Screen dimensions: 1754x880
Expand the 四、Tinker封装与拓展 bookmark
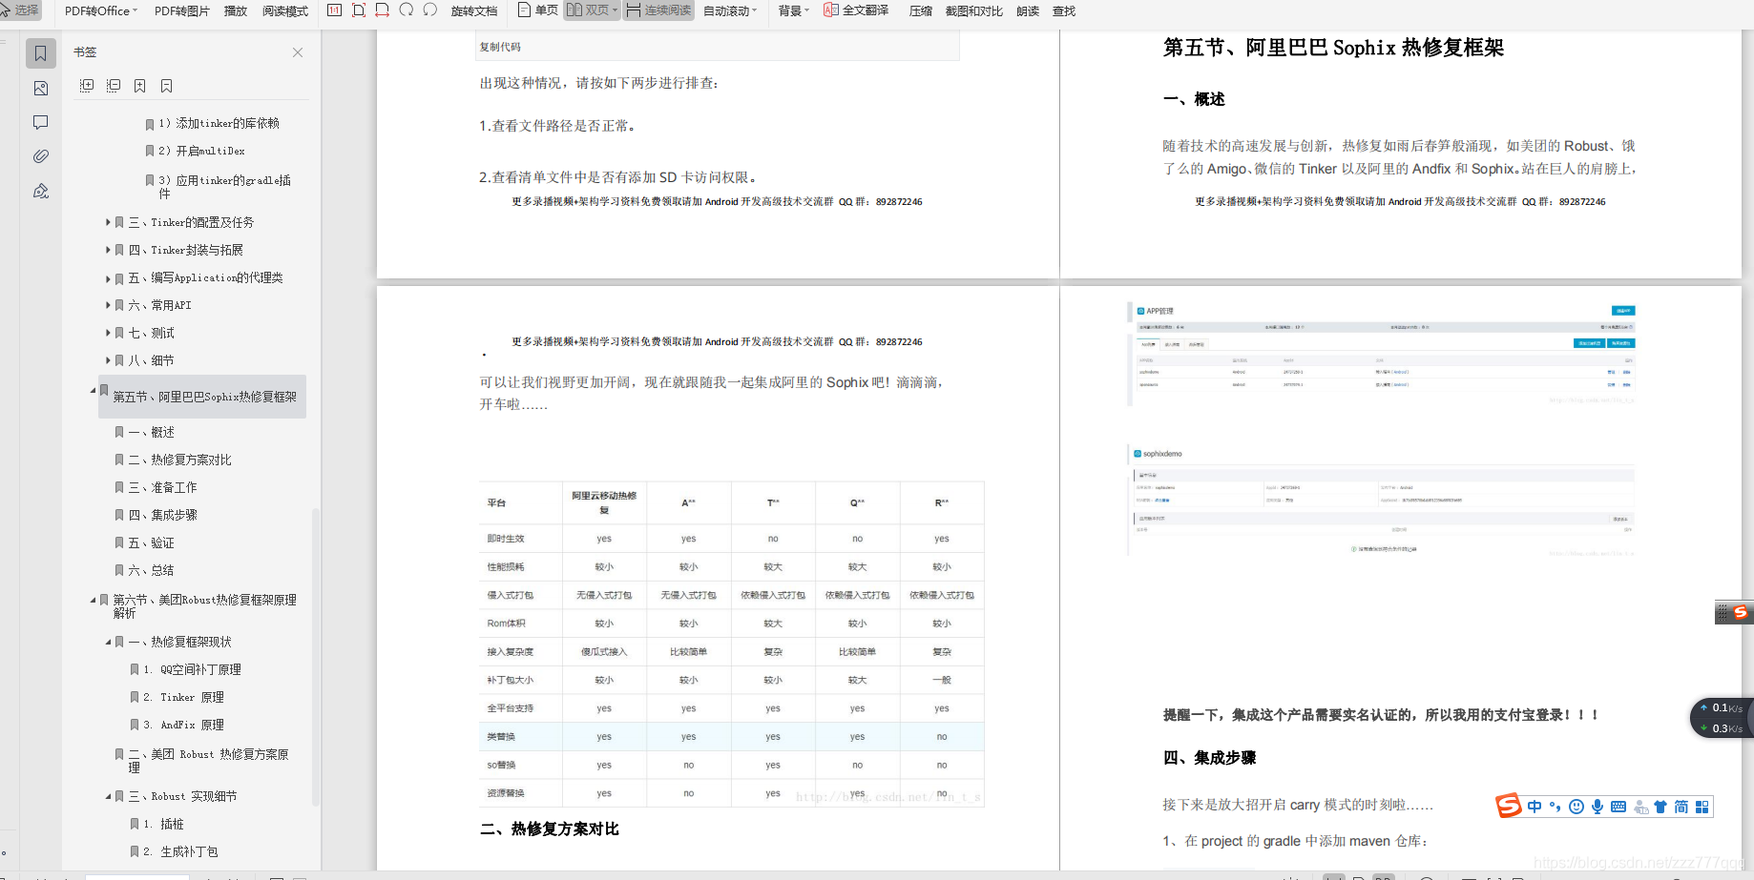108,250
